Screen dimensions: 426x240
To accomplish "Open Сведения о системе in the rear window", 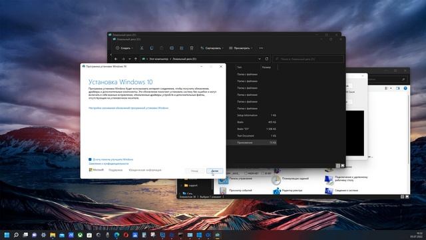I will 341,191.
